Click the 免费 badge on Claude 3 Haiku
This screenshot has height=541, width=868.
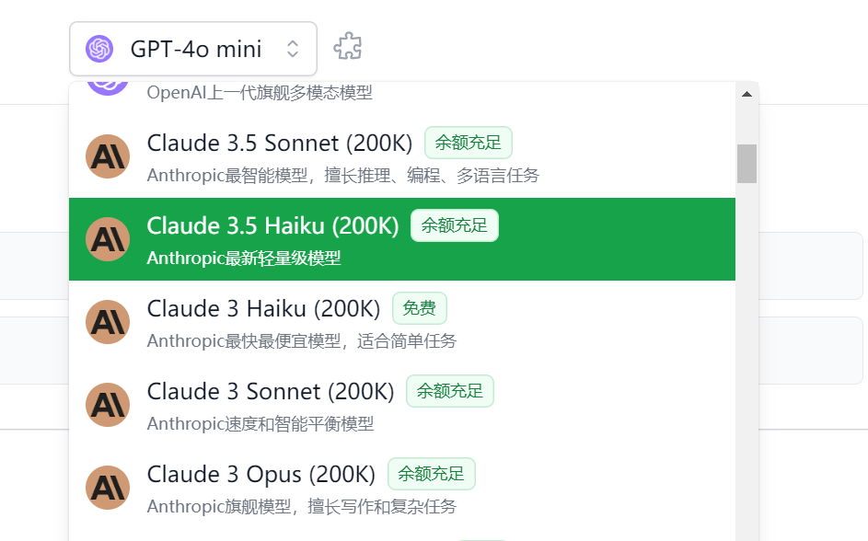click(420, 308)
